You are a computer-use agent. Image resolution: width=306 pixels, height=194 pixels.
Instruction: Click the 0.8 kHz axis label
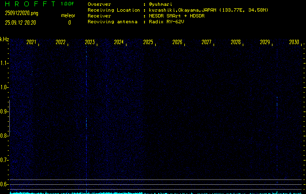4,136
